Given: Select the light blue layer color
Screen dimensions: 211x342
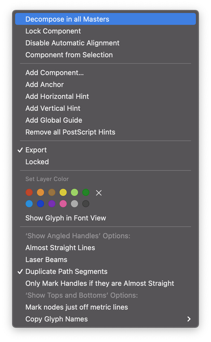Looking at the screenshot, I should [x=29, y=204].
